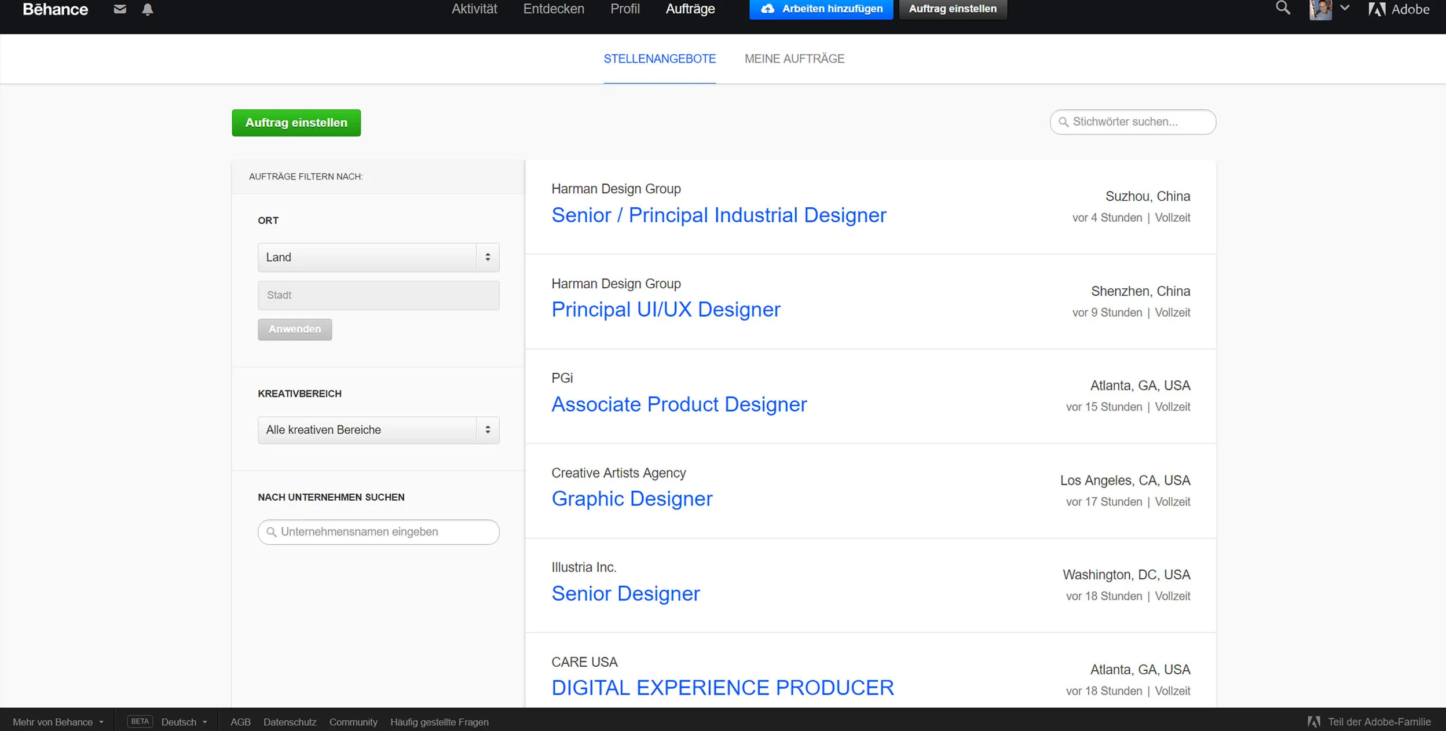Switch to the Stellenangebote tab

click(660, 58)
